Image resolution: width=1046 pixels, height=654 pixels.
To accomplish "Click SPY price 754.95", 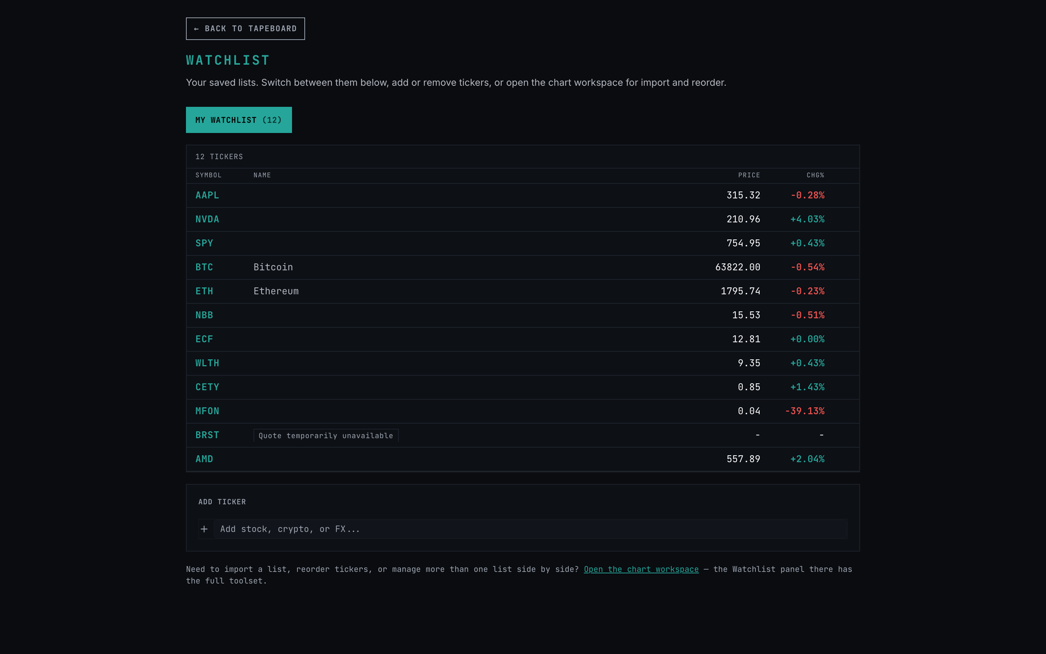I will point(743,243).
